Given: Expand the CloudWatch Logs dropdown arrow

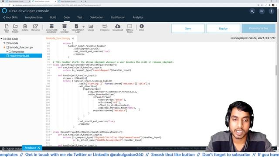Looking at the screenshot, I should [83, 27].
